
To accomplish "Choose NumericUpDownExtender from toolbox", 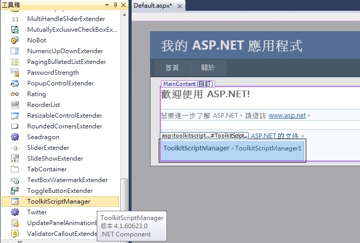I will [65, 51].
